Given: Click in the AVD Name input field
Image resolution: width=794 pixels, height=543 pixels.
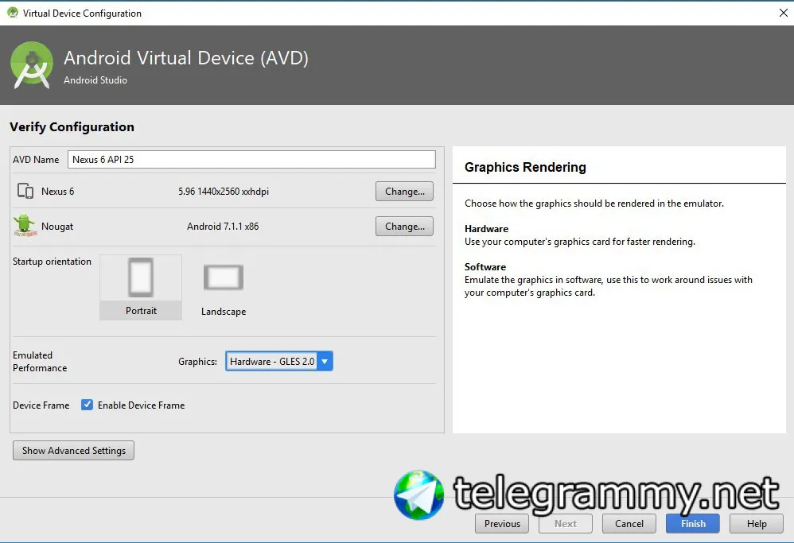Looking at the screenshot, I should (x=251, y=160).
